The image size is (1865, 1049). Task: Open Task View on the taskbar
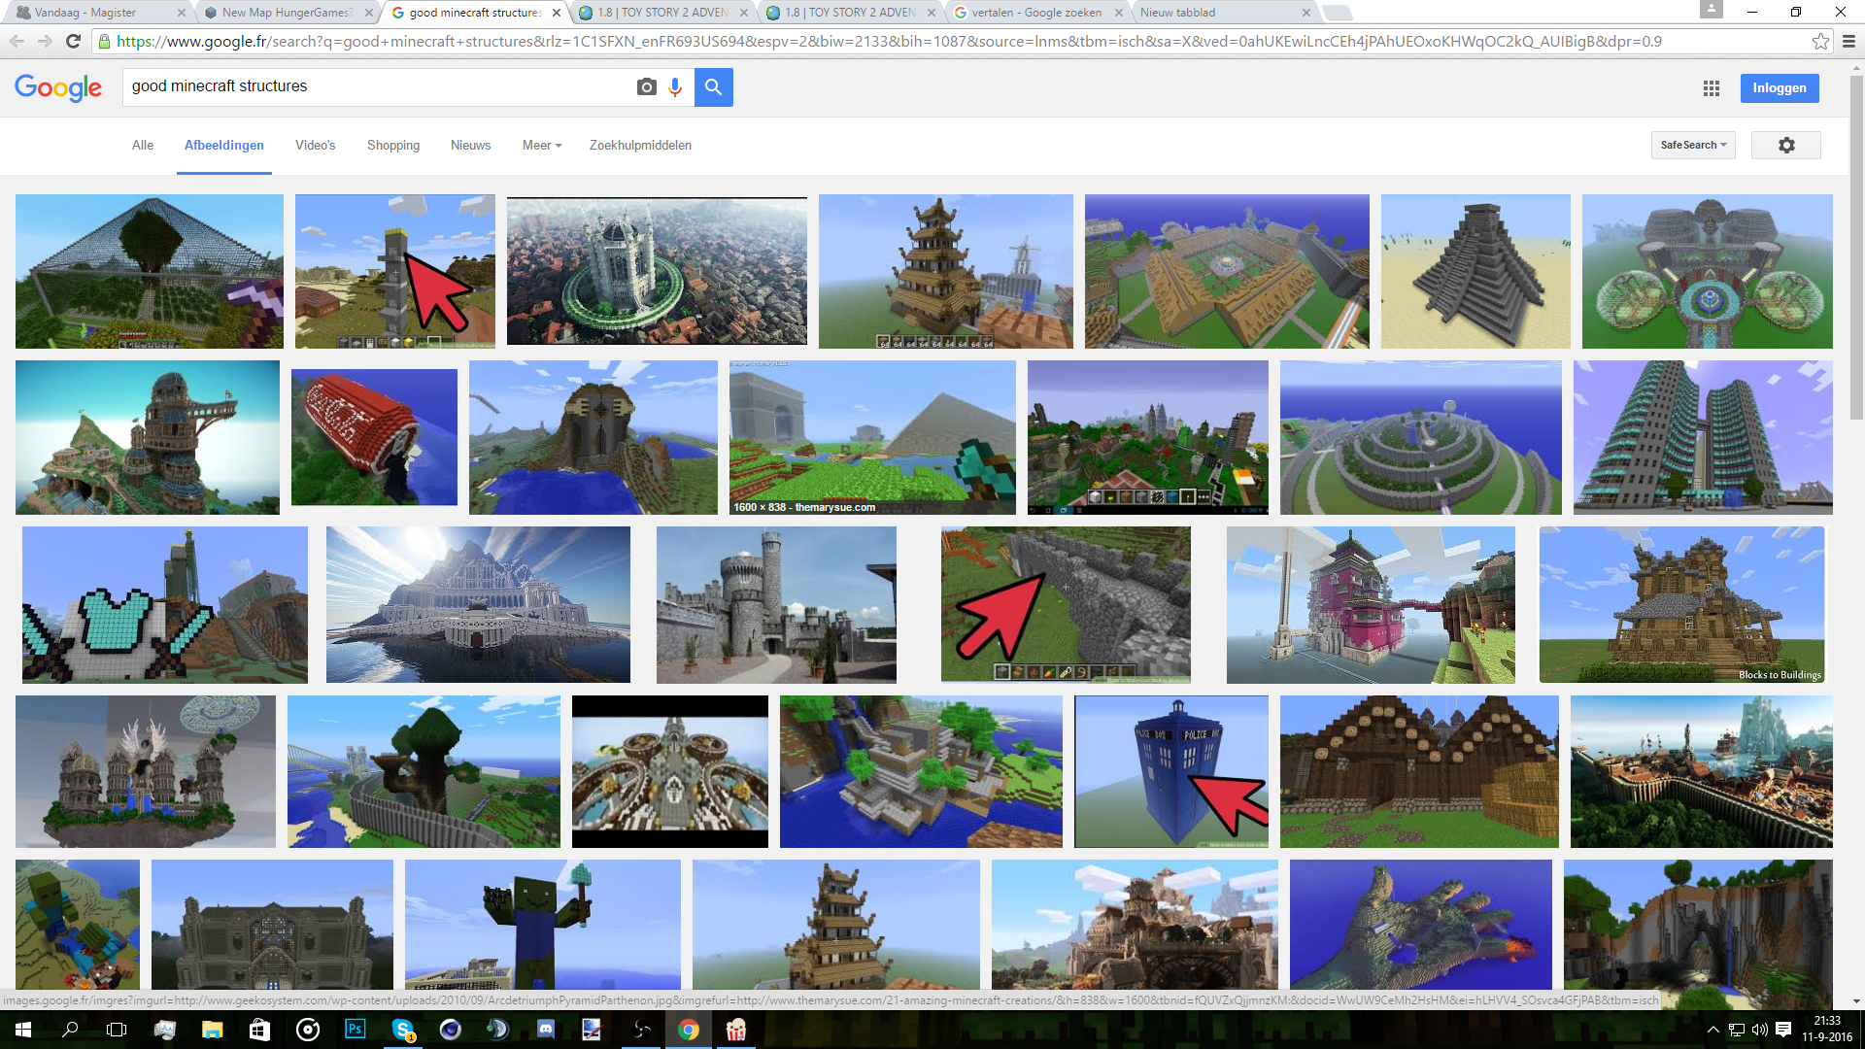117,1030
